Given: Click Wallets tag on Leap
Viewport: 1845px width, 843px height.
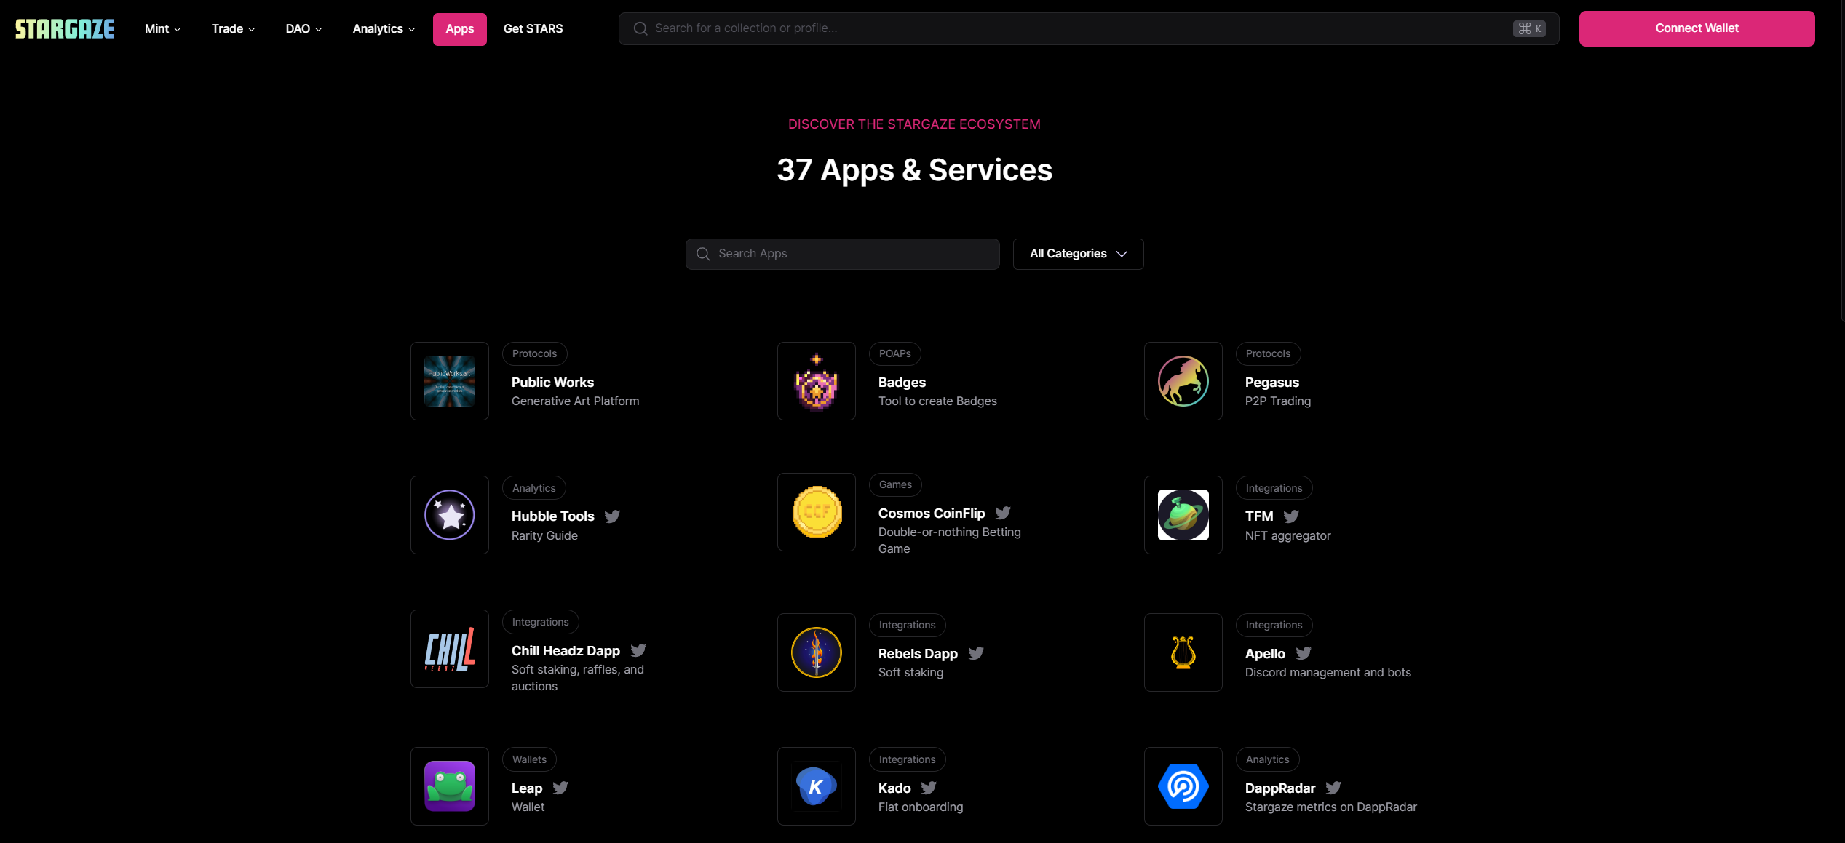Looking at the screenshot, I should click(529, 759).
